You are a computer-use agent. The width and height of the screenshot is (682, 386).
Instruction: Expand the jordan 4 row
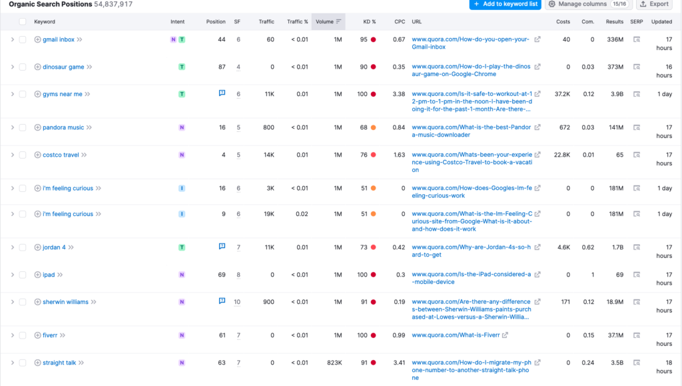[12, 247]
